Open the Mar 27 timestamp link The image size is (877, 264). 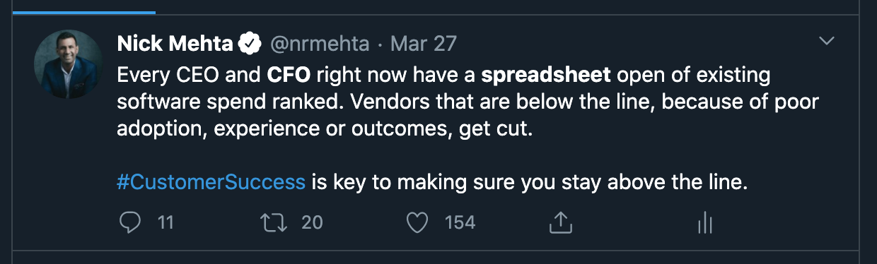click(424, 44)
